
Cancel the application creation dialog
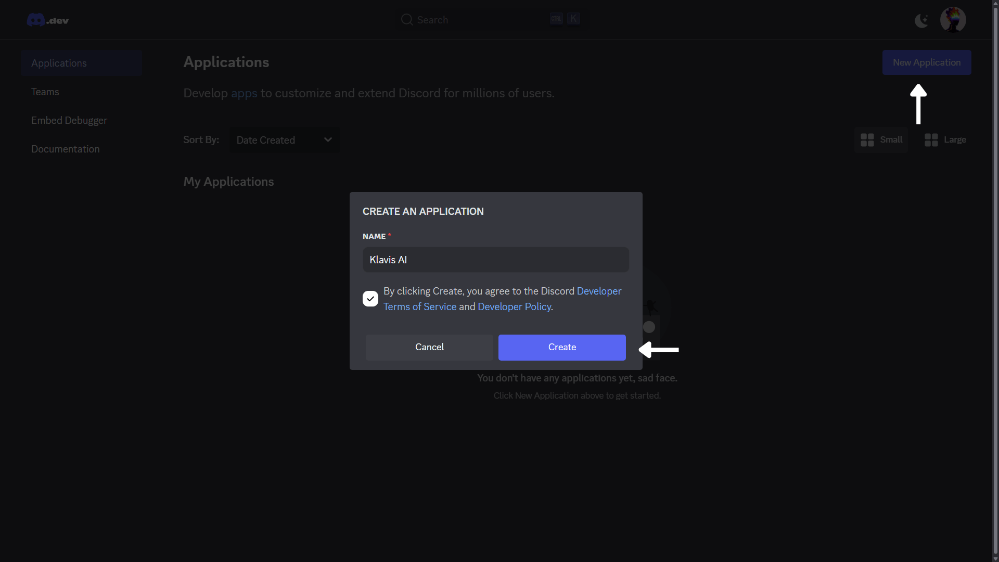429,347
